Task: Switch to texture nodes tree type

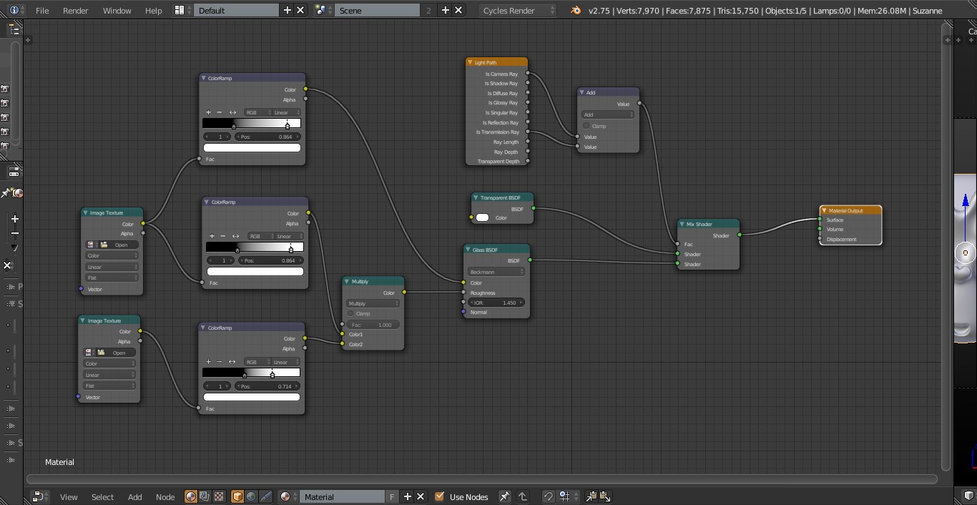Action: tap(219, 496)
